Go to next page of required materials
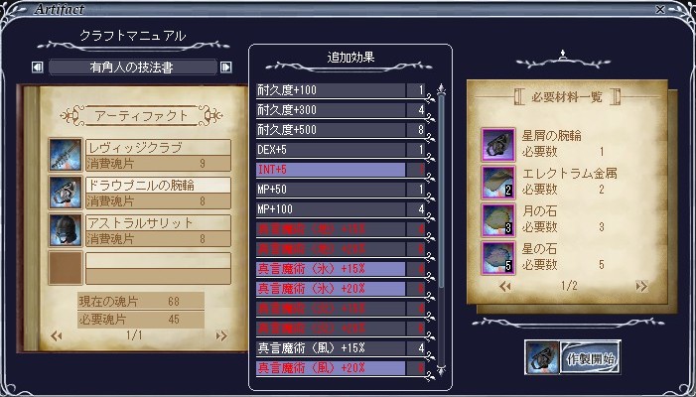This screenshot has width=696, height=397. (641, 287)
